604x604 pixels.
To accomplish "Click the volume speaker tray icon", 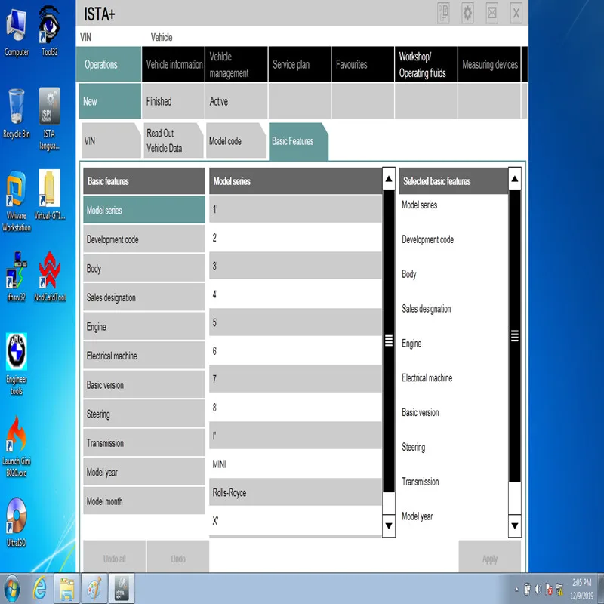I will click(538, 590).
